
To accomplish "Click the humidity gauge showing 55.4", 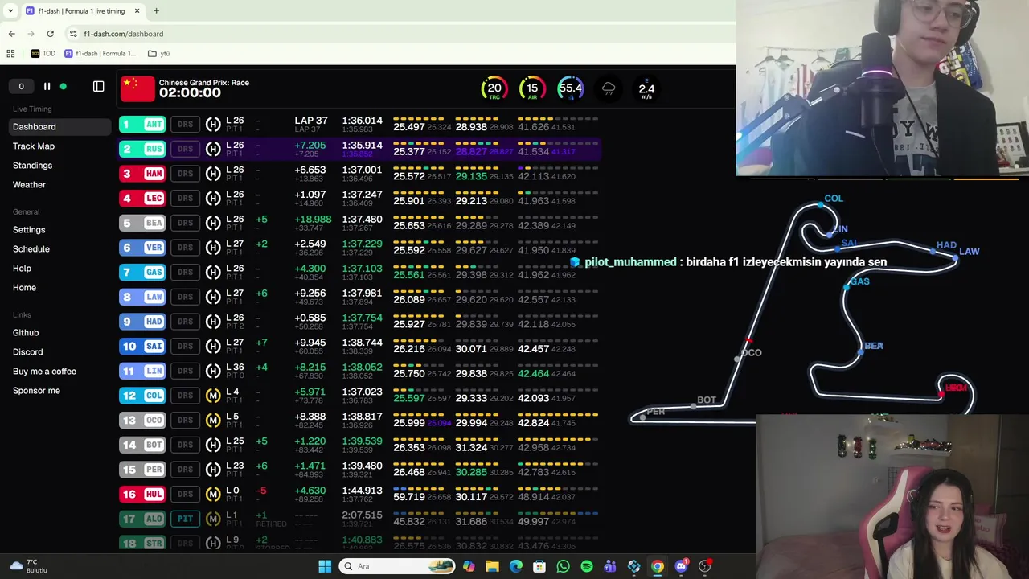I will (570, 88).
